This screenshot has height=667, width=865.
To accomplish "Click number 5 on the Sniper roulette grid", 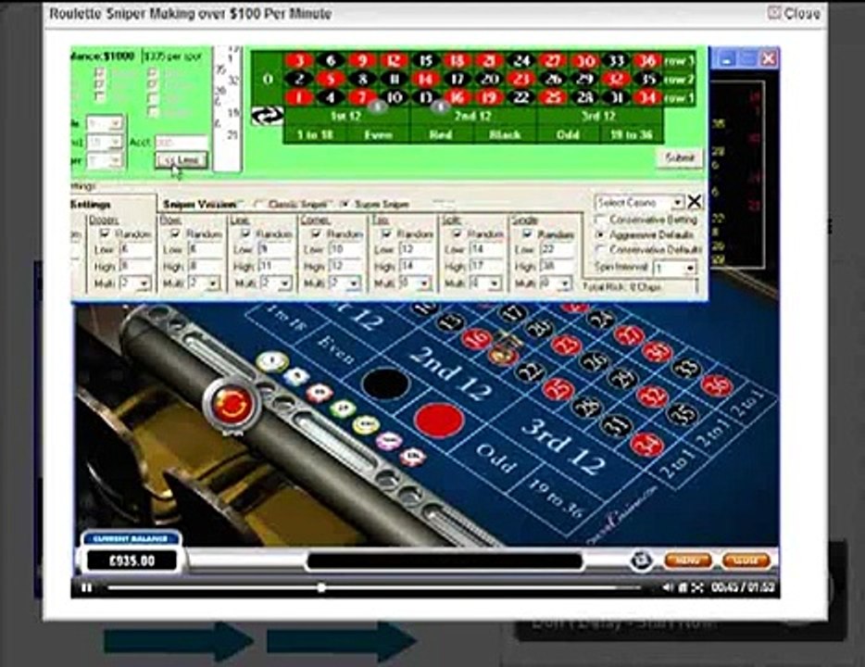I will coord(331,79).
